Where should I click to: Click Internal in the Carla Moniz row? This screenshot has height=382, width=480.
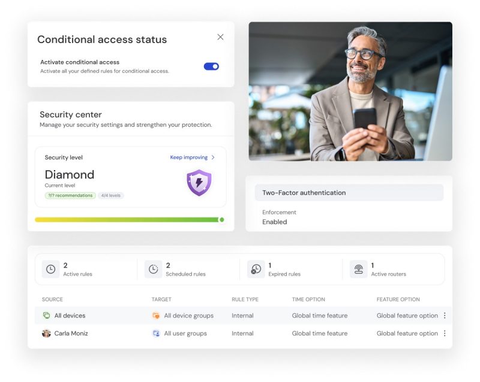(242, 334)
